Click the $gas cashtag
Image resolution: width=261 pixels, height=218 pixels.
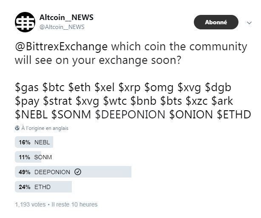(x=27, y=88)
